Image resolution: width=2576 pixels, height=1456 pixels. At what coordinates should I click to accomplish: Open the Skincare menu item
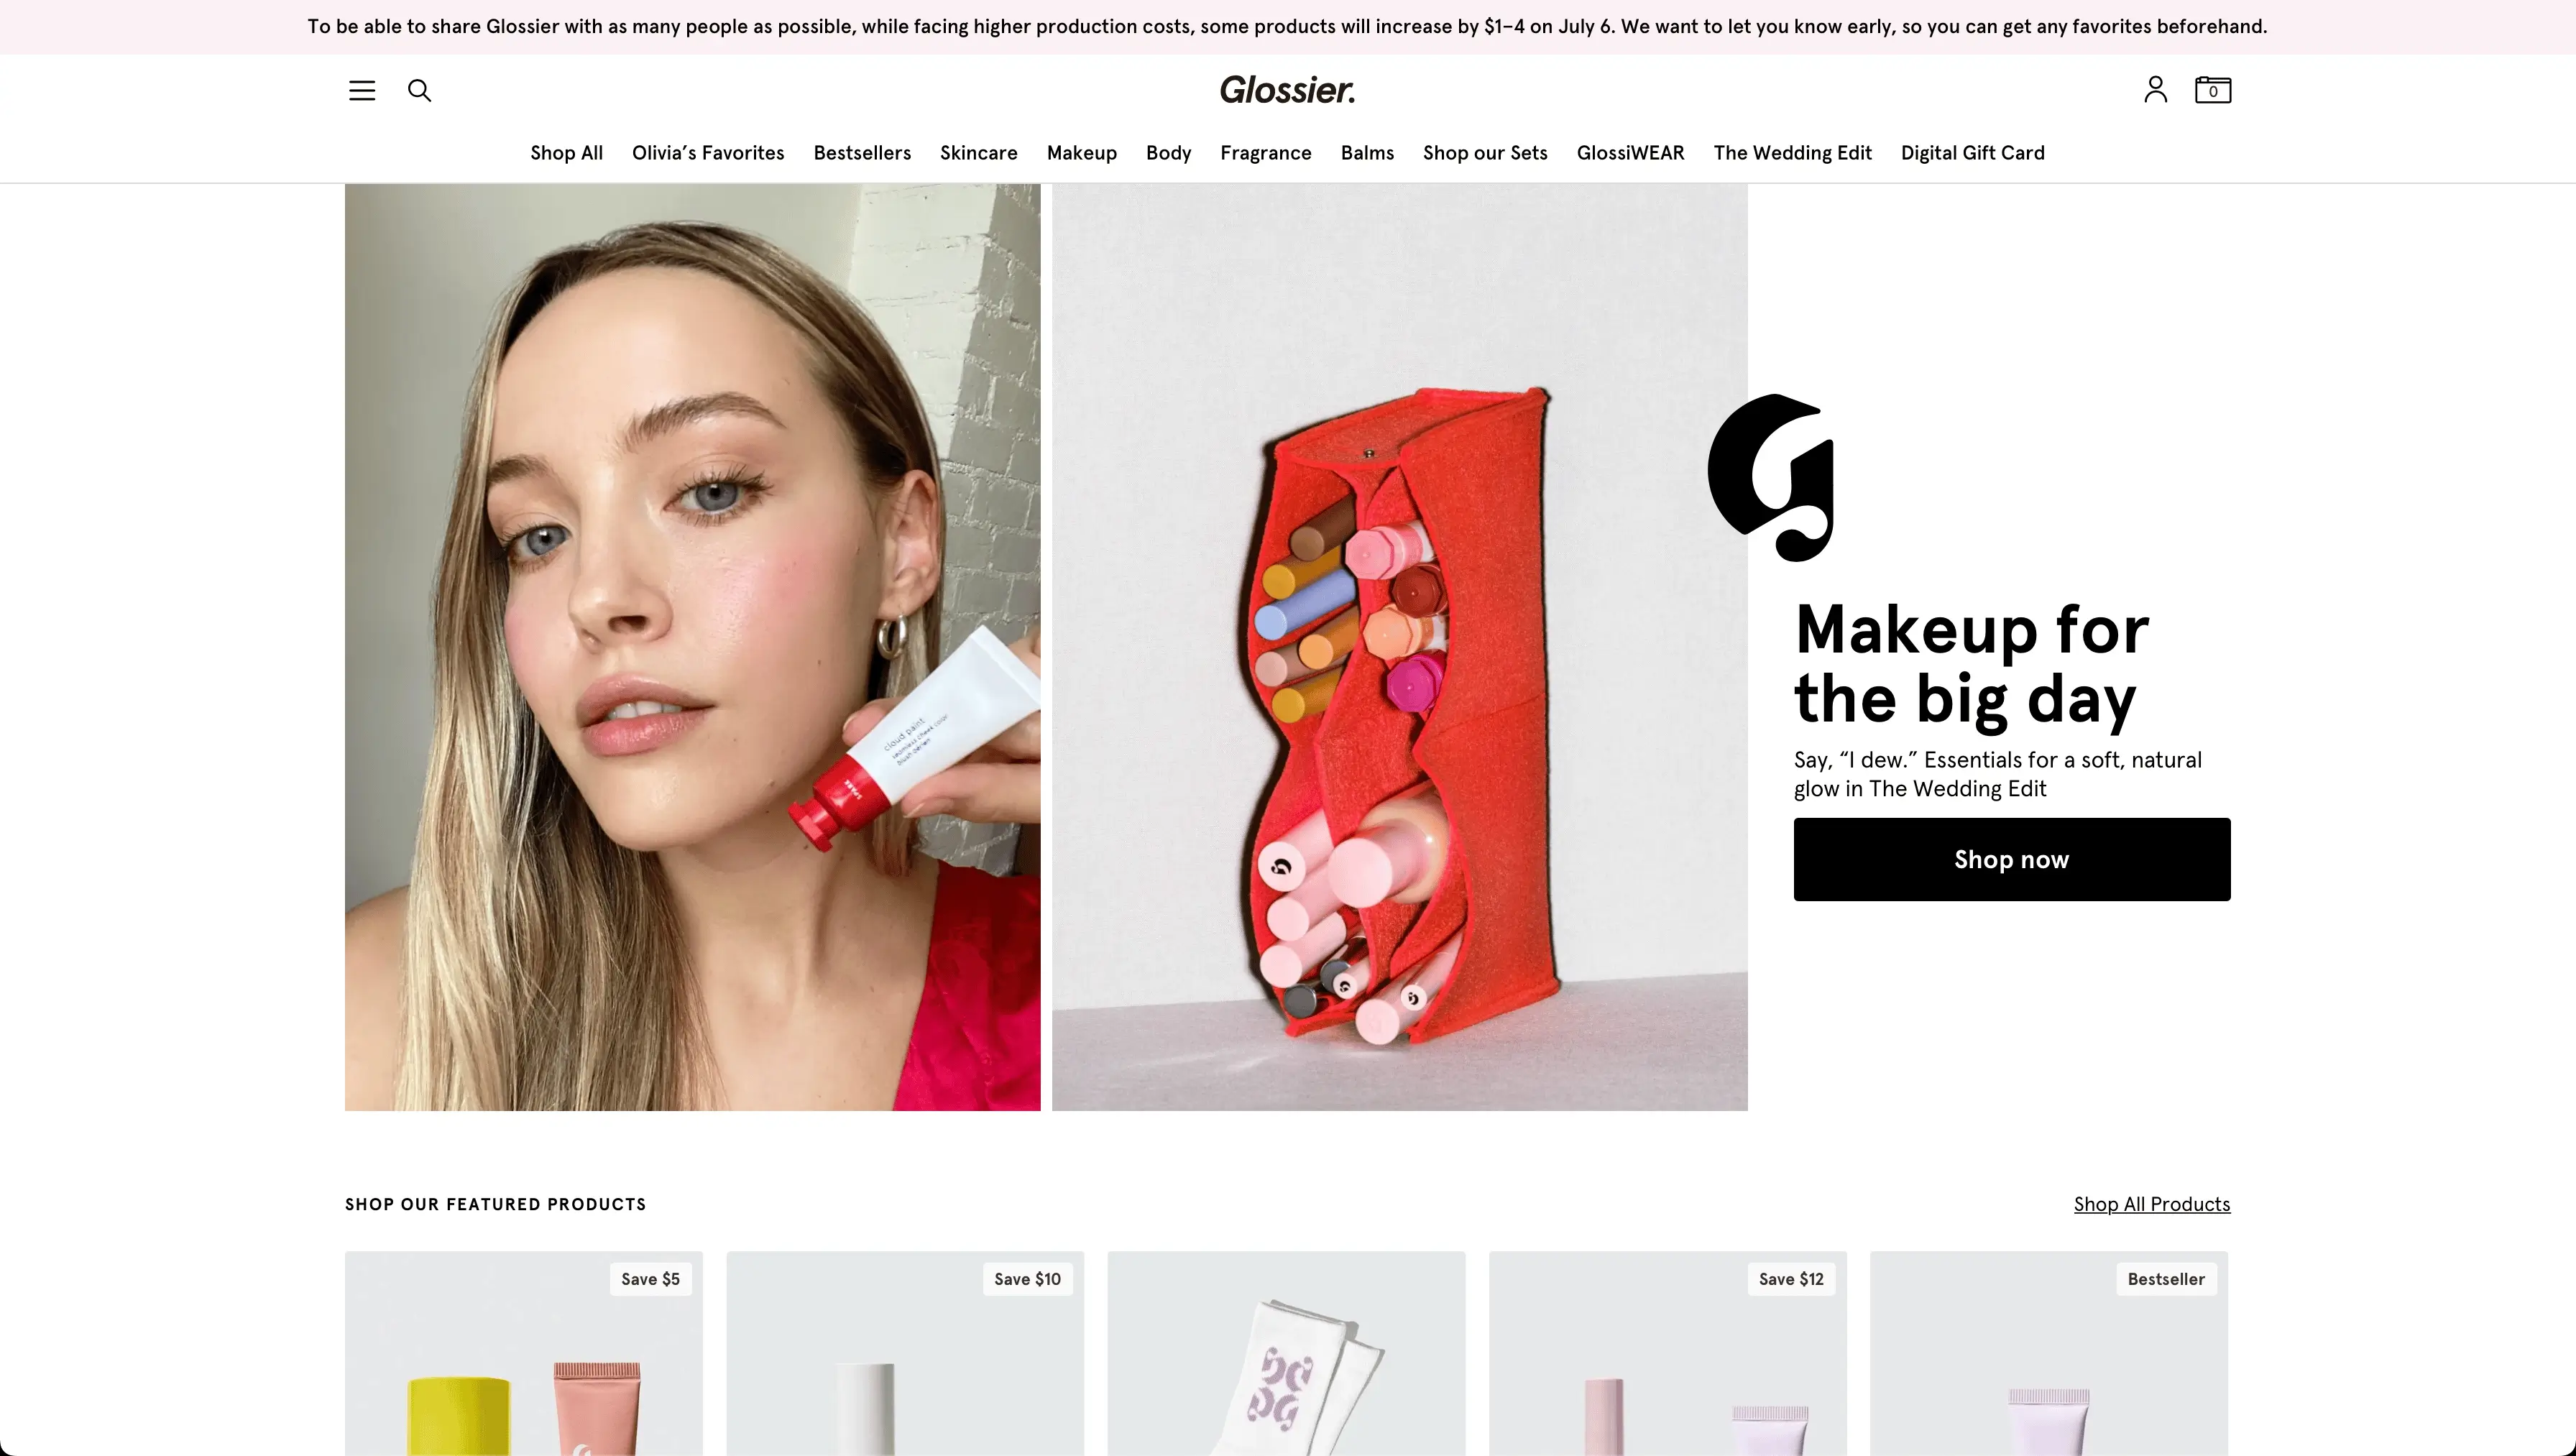(x=978, y=153)
